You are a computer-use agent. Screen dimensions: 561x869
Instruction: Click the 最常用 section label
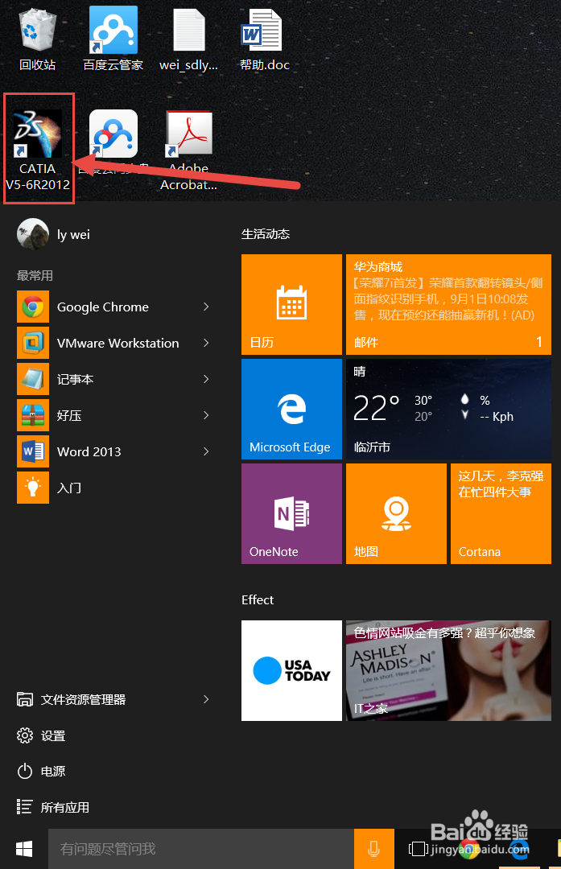click(35, 275)
